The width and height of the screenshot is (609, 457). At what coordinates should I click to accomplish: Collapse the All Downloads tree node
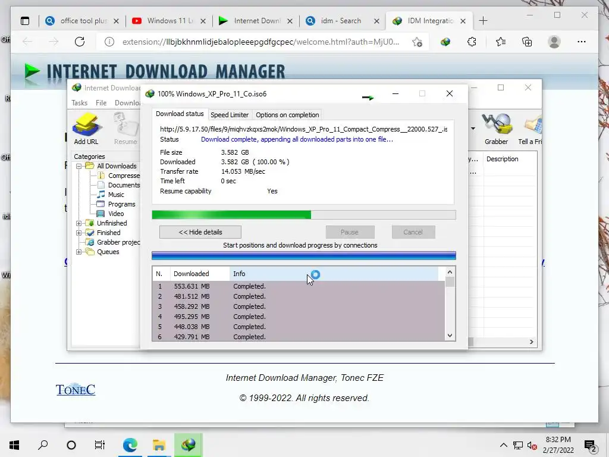click(x=79, y=166)
